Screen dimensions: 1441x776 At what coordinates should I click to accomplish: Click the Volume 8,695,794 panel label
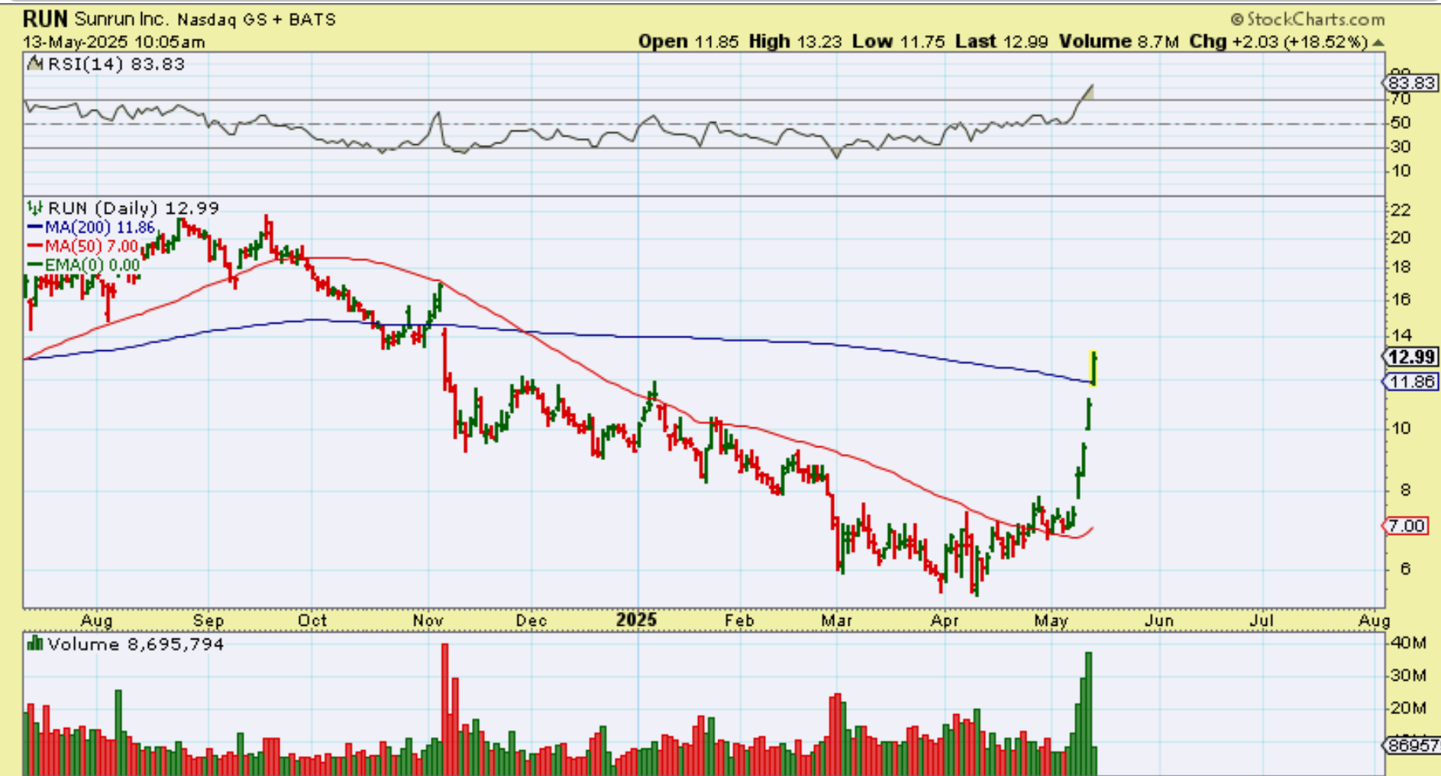pyautogui.click(x=136, y=644)
